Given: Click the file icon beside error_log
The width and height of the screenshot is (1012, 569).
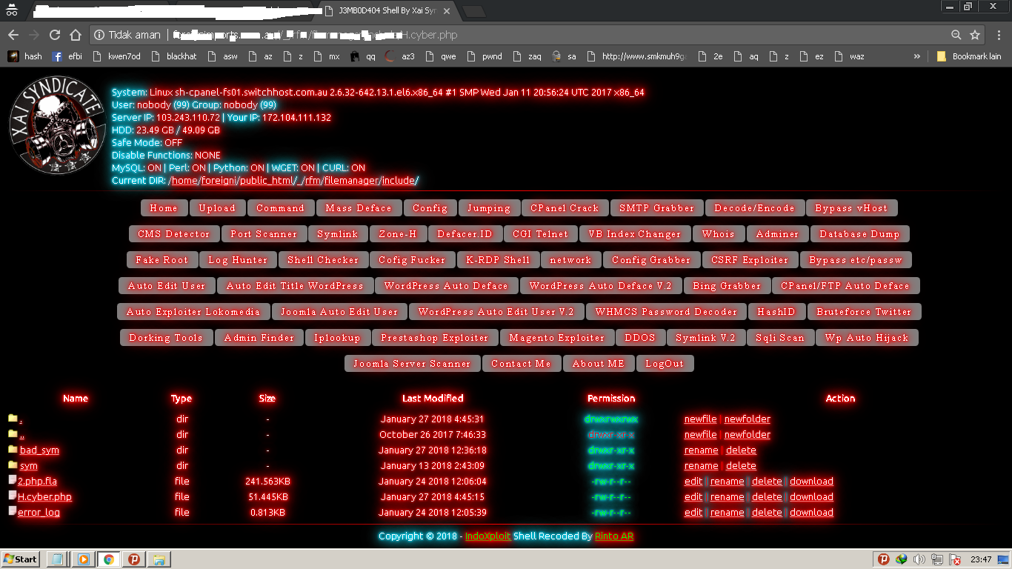Looking at the screenshot, I should pos(12,511).
